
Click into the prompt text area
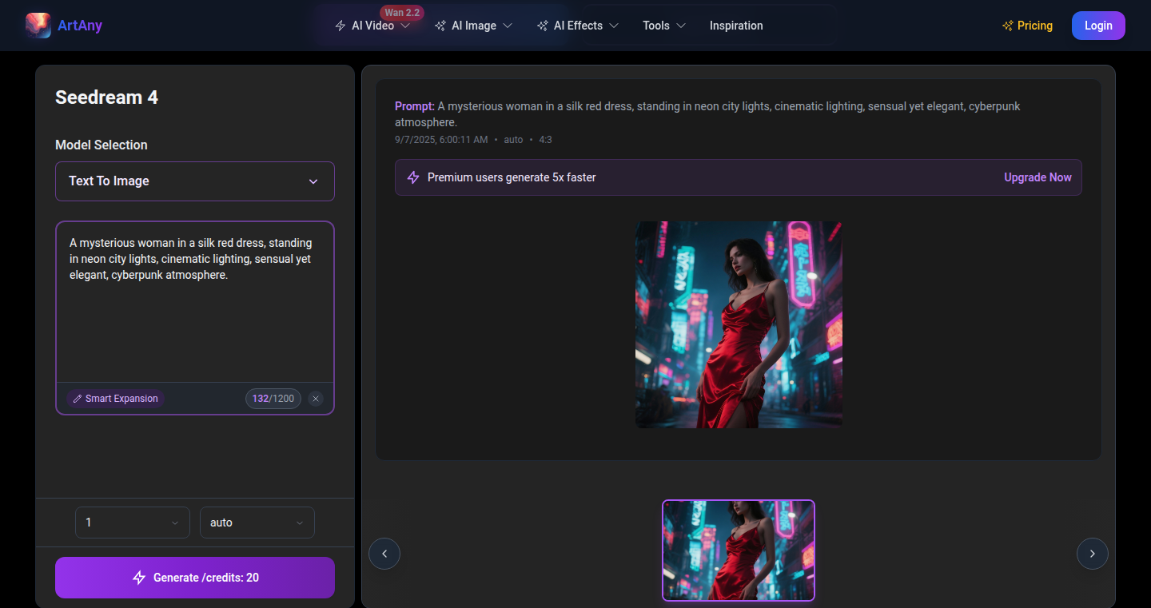point(195,302)
